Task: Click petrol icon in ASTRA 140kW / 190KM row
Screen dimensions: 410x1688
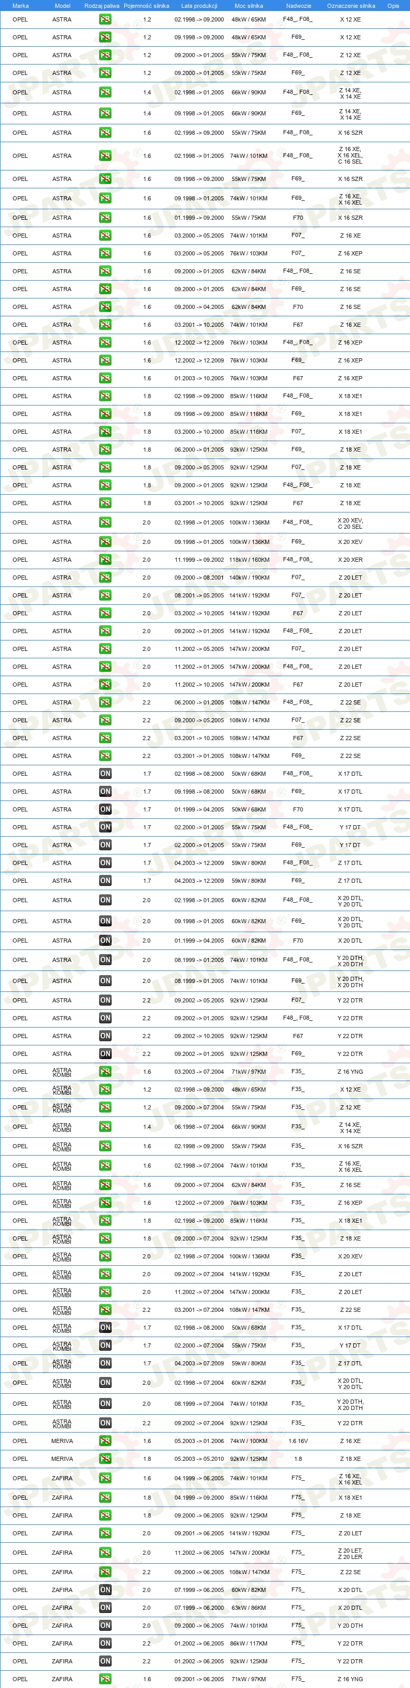Action: pyautogui.click(x=105, y=578)
